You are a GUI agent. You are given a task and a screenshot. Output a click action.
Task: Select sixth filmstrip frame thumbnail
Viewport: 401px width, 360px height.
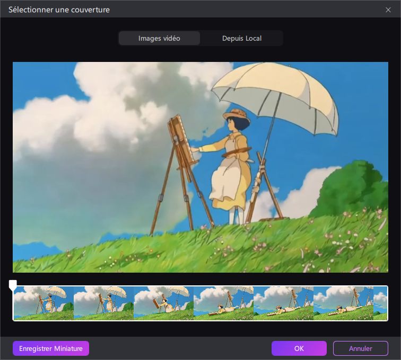pos(344,303)
